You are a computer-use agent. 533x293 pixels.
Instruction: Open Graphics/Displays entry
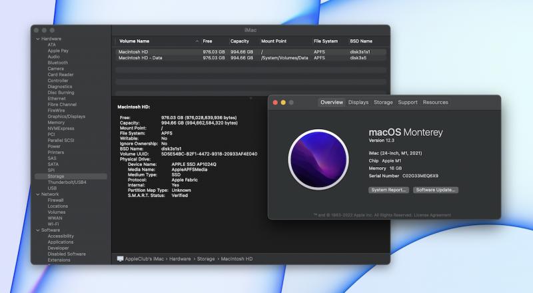point(67,117)
